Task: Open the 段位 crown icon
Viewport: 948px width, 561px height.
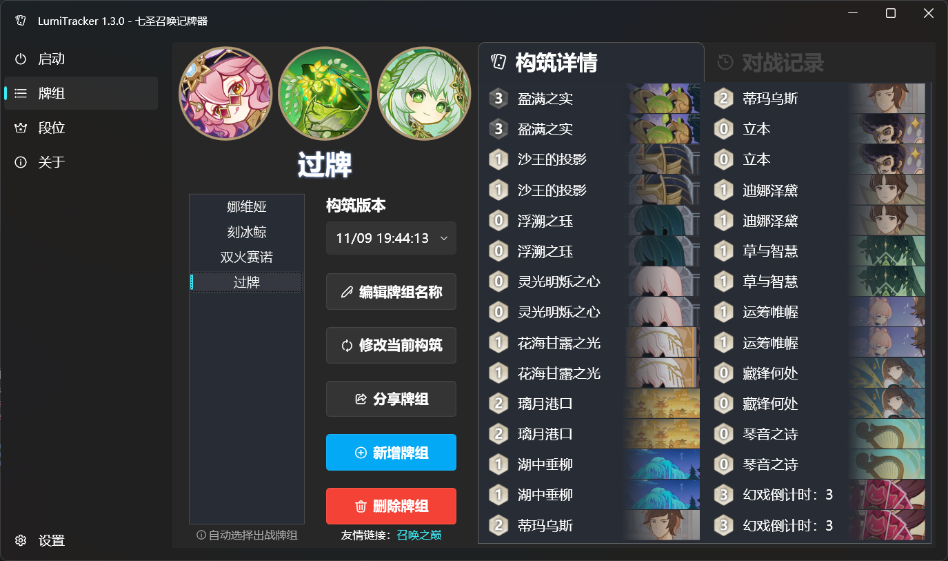Action: pos(21,128)
